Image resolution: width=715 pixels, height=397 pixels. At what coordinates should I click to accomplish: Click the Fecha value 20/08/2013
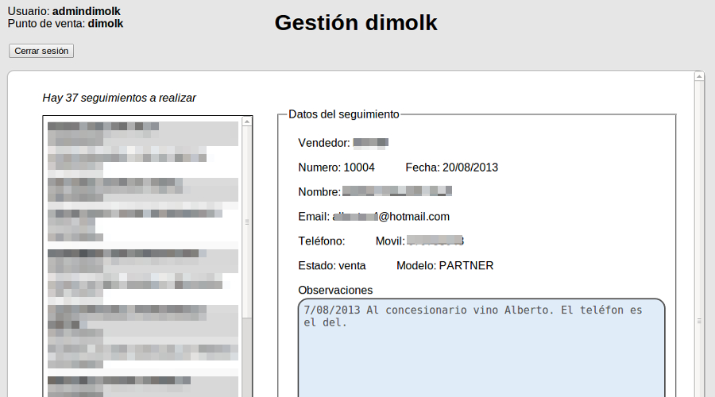point(470,168)
